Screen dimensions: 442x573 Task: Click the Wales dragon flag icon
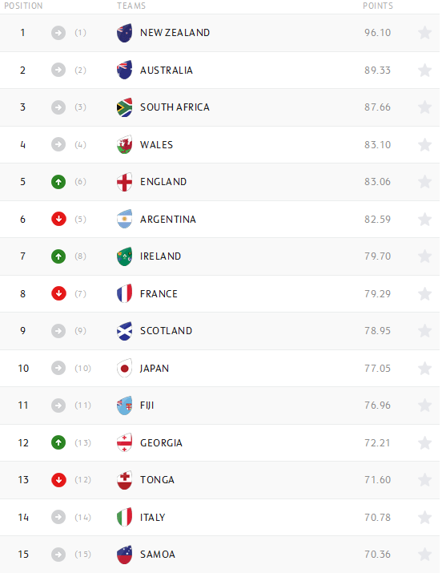(x=124, y=145)
